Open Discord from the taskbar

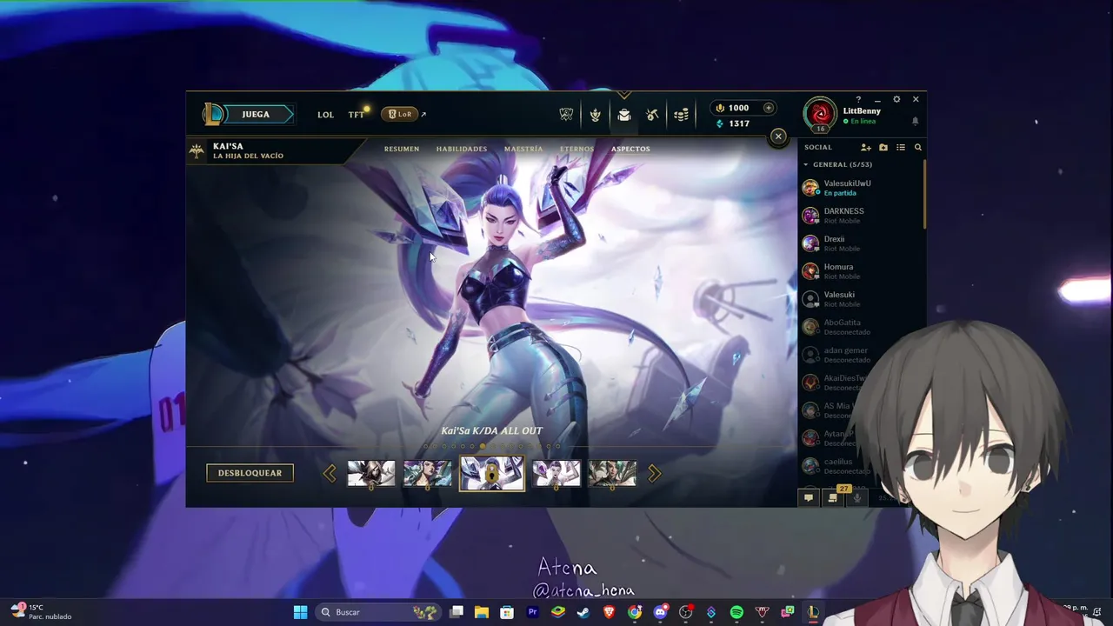(x=660, y=612)
